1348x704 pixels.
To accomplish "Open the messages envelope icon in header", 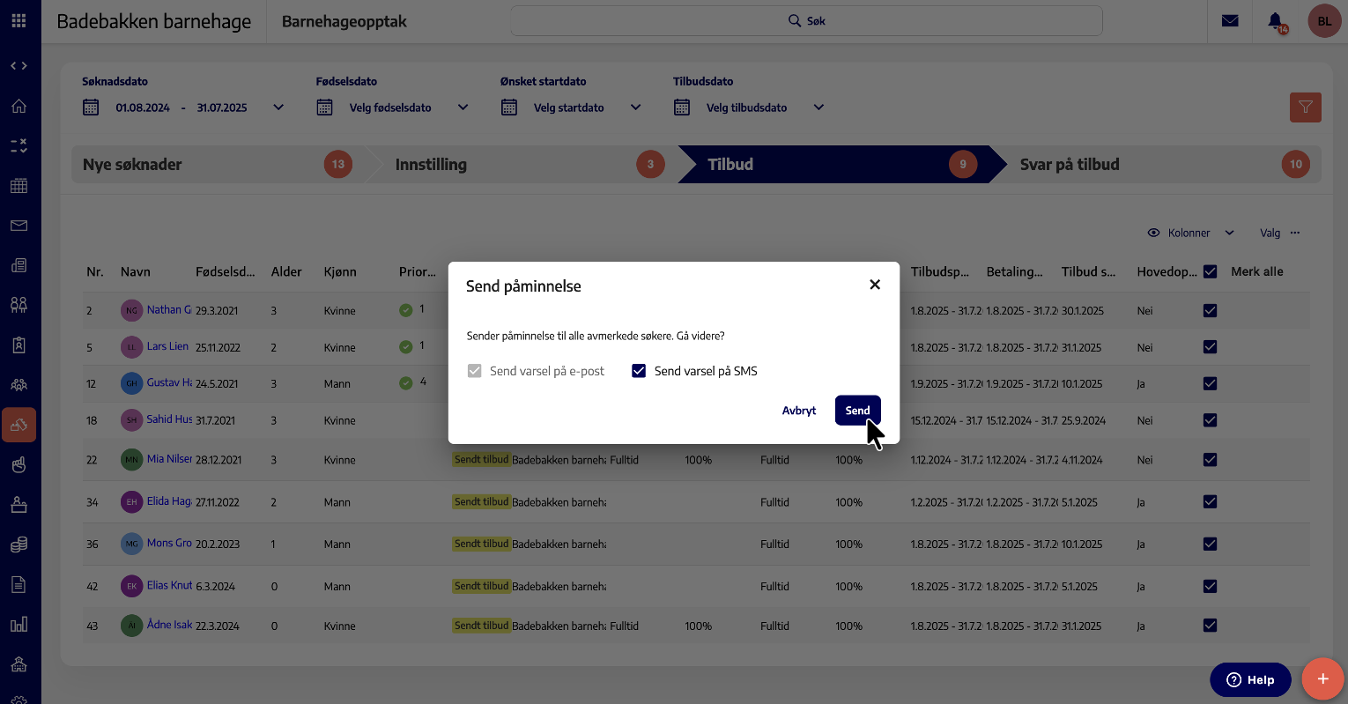I will pos(1230,21).
